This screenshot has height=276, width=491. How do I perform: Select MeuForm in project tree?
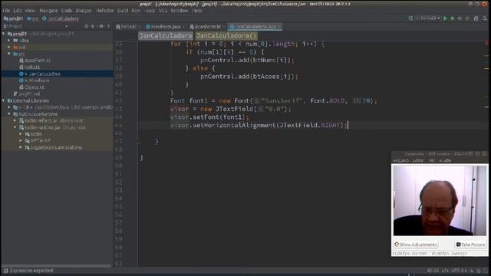pyautogui.click(x=34, y=80)
